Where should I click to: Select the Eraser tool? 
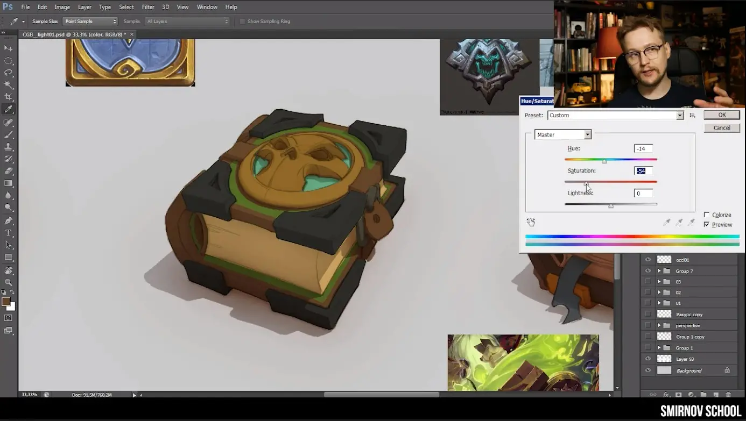click(x=9, y=171)
